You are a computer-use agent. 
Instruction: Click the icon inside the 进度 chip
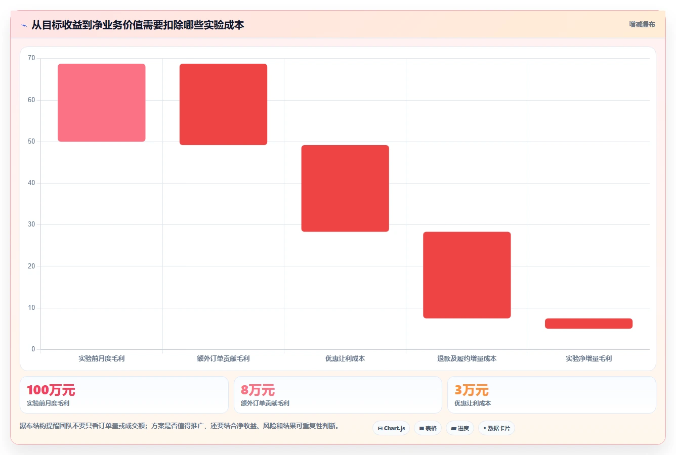pos(454,428)
